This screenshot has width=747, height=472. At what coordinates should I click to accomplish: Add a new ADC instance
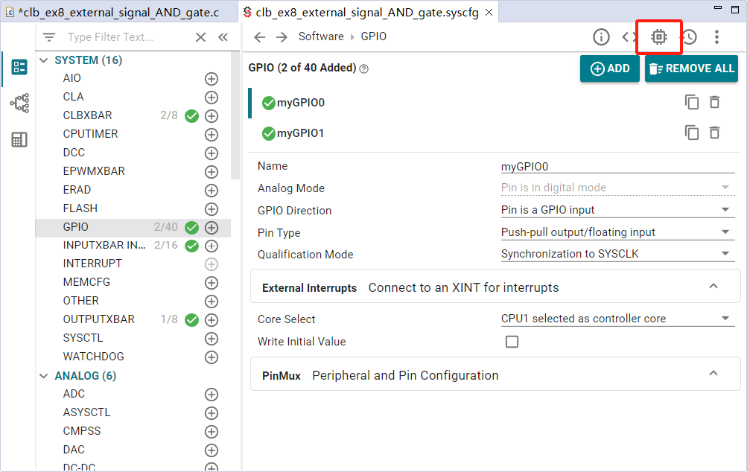pyautogui.click(x=212, y=395)
